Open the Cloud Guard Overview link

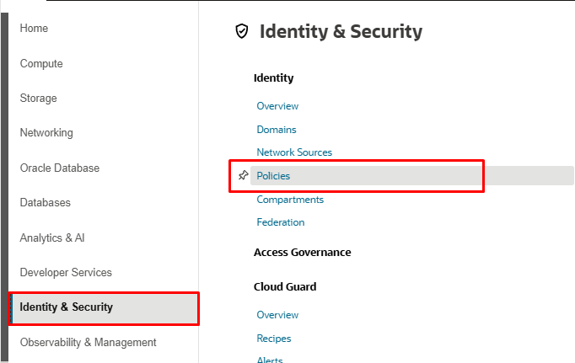(x=277, y=315)
